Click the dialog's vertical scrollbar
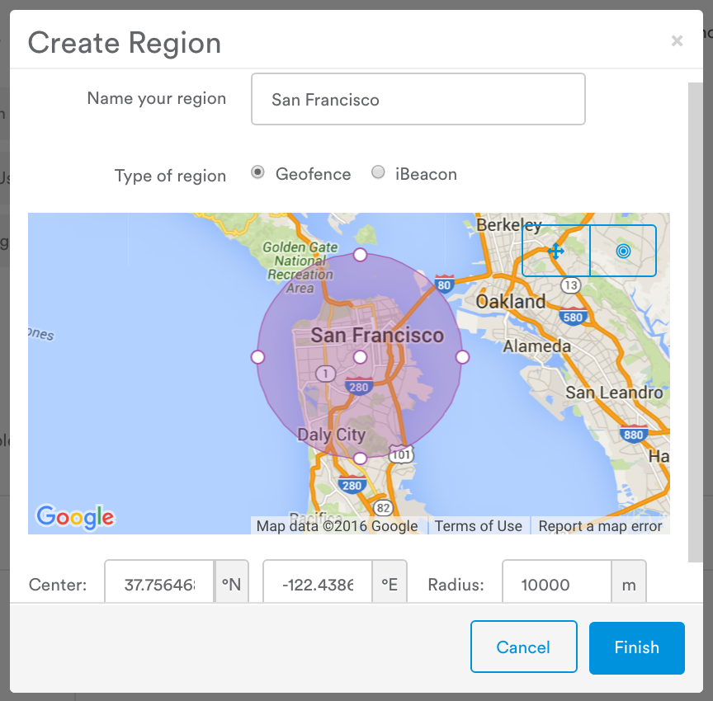This screenshot has height=701, width=713. (696, 322)
